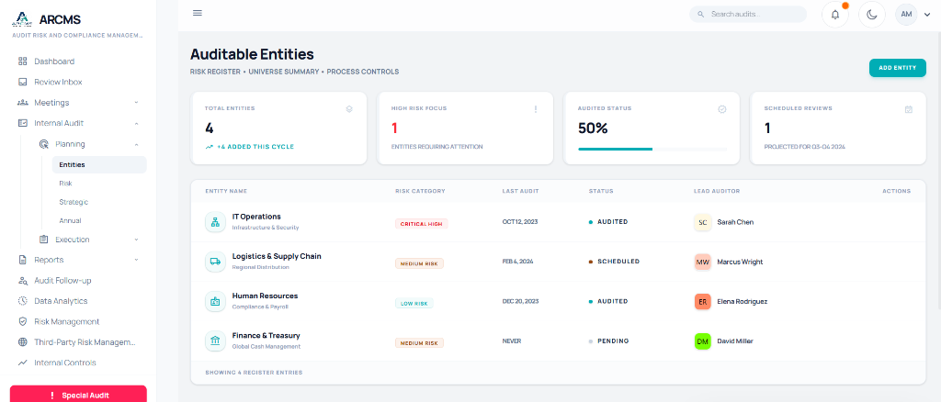Open the Human Resources entity name
Viewport: 941px width, 402px height.
coord(265,296)
